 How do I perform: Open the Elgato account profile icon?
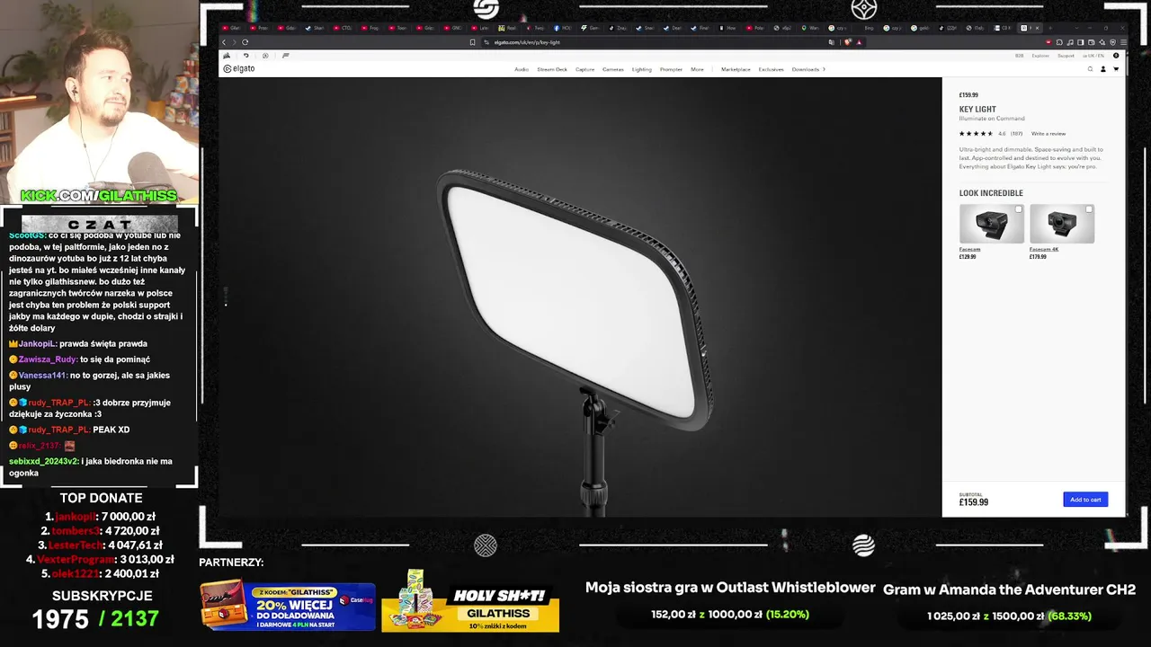pyautogui.click(x=1103, y=69)
